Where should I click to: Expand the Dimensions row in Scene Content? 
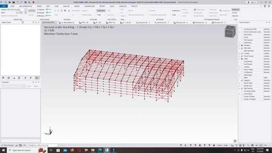pos(240,42)
